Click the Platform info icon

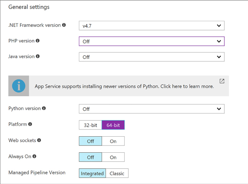30,124
